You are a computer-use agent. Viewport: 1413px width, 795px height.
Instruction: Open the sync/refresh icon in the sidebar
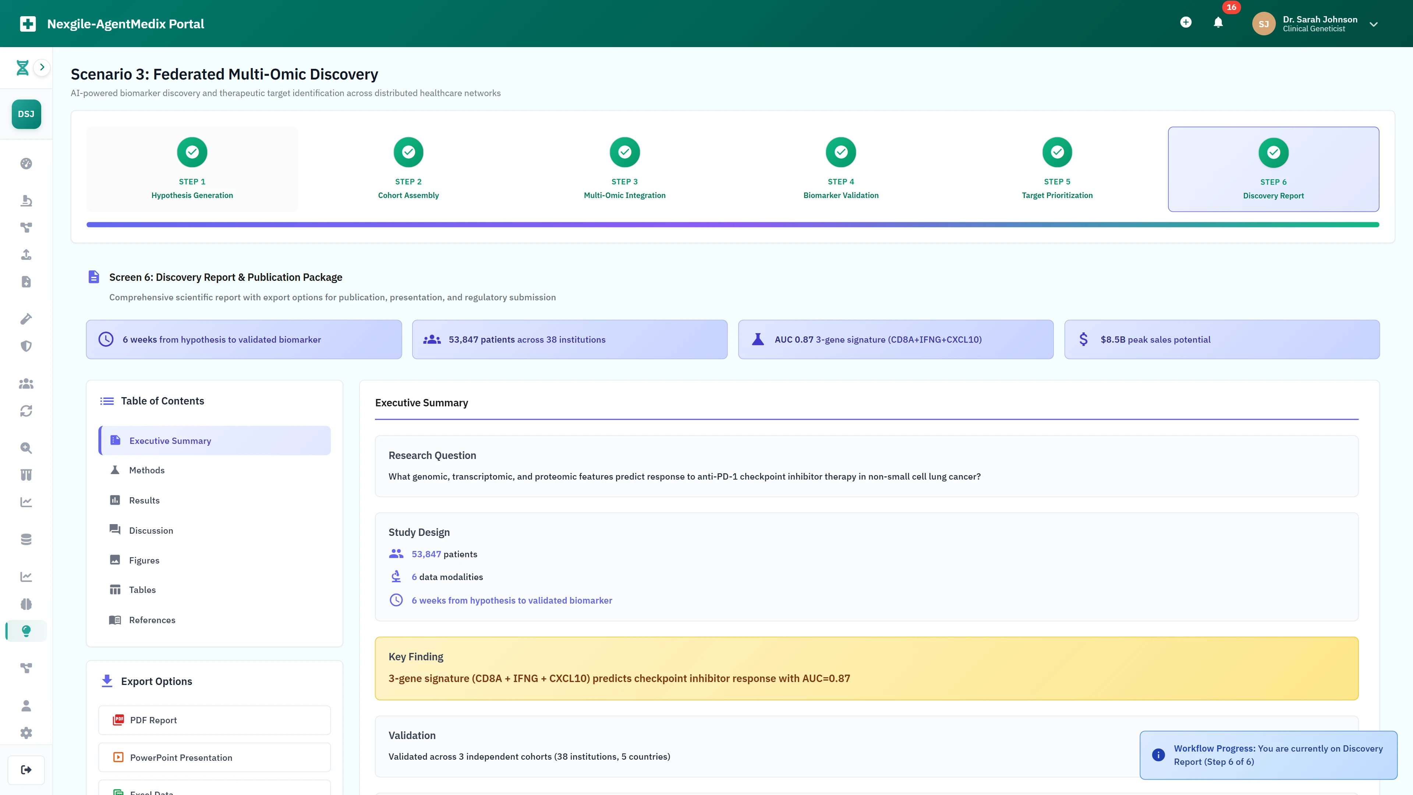click(x=26, y=410)
